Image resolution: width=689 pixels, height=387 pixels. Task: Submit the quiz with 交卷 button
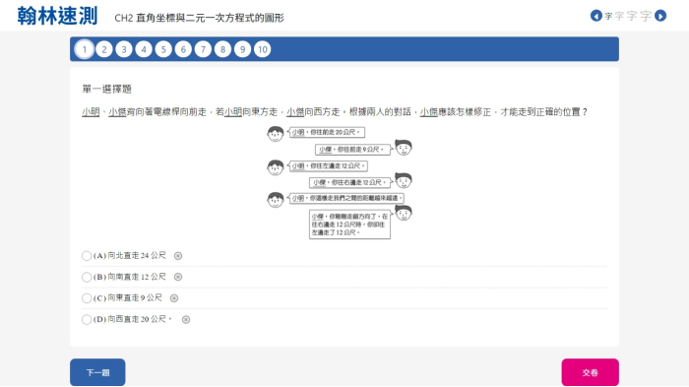[591, 372]
